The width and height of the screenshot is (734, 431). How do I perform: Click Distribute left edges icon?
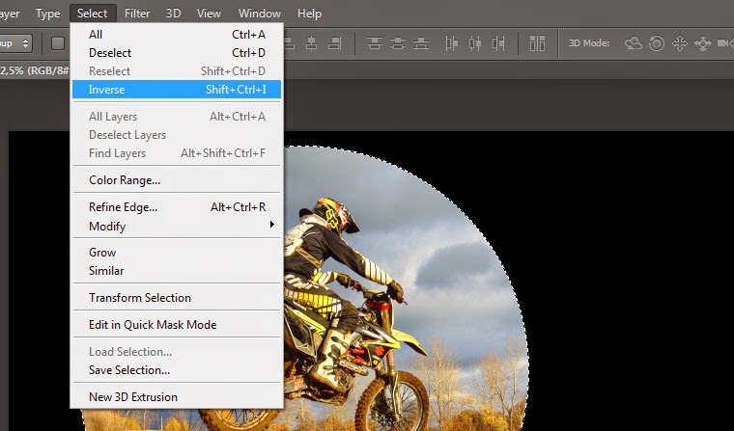451,43
